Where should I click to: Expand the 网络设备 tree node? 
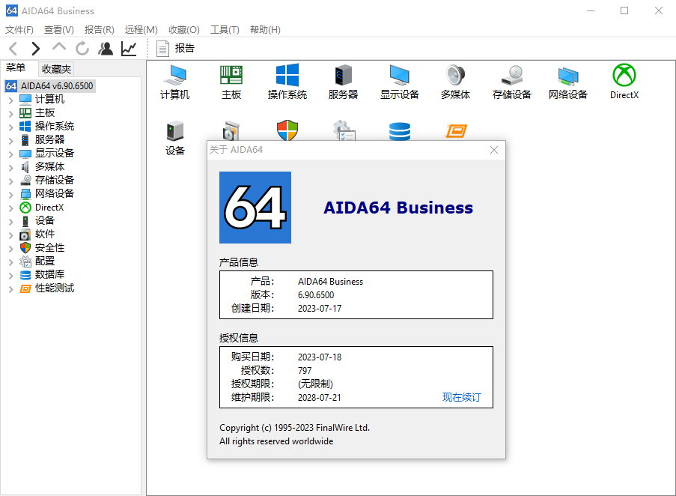tap(11, 194)
